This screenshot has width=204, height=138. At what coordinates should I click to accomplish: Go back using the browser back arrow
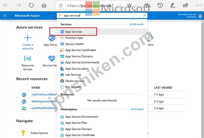click(x=6, y=5)
